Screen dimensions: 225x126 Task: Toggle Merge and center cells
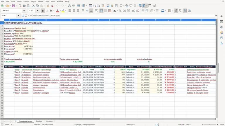tap(101, 11)
